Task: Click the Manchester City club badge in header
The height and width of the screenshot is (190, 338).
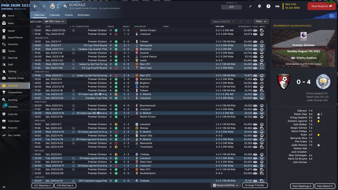Action: pyautogui.click(x=52, y=6)
